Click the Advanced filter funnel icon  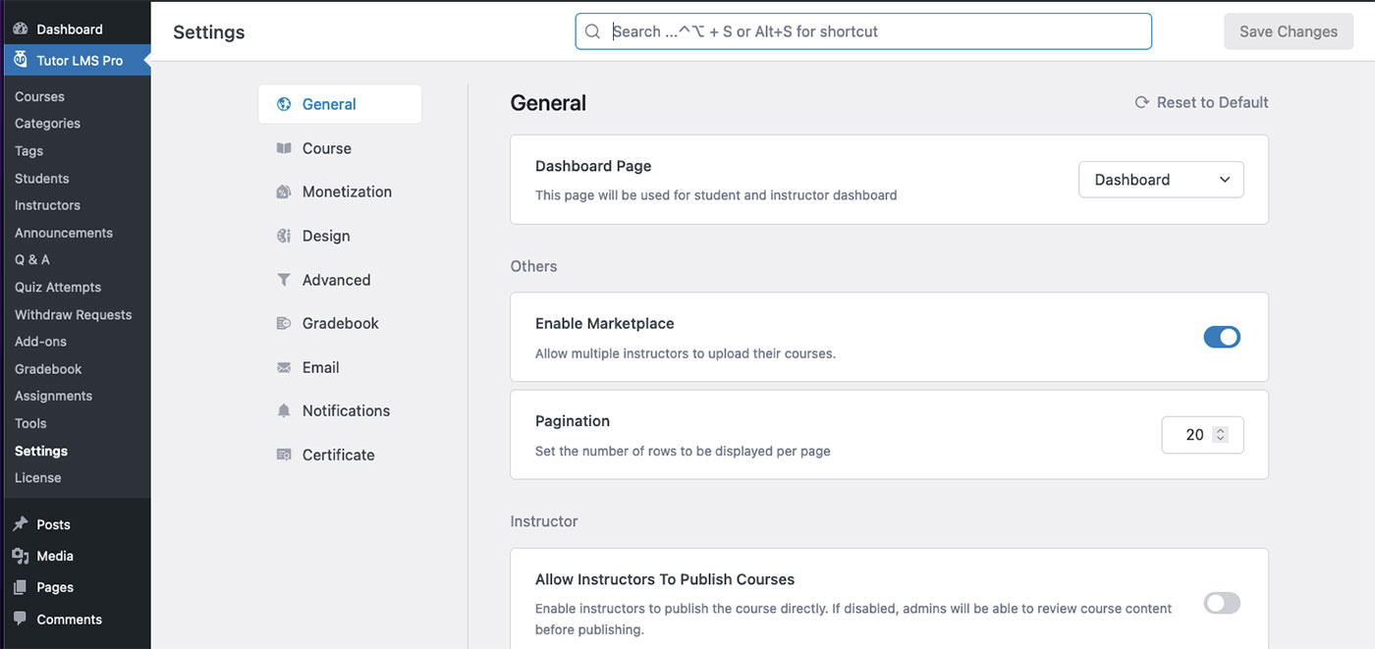(x=284, y=280)
